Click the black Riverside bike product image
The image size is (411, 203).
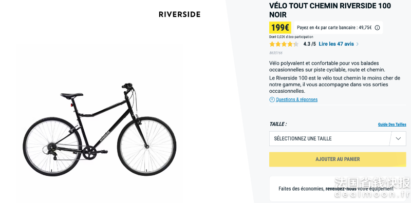tap(100, 130)
